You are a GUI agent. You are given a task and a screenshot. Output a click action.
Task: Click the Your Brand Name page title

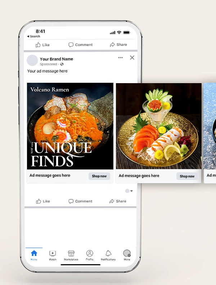coord(57,59)
